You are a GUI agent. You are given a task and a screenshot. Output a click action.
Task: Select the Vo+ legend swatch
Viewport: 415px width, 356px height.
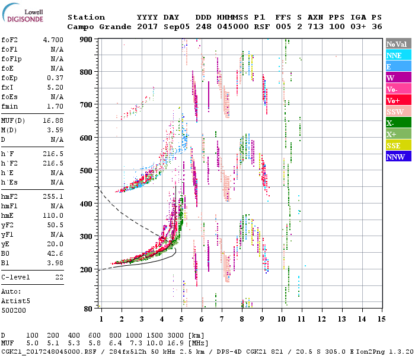(398, 100)
